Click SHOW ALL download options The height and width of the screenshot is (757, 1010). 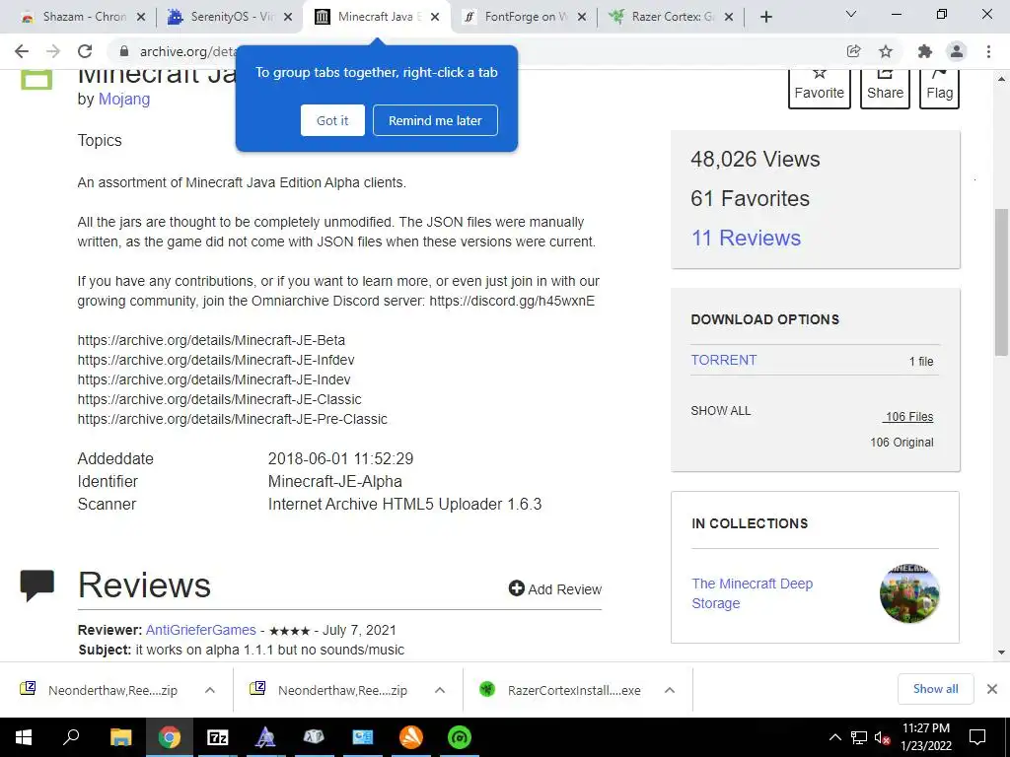point(720,411)
